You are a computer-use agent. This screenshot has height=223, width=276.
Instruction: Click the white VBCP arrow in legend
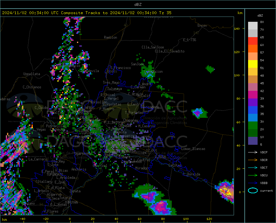point(253,152)
